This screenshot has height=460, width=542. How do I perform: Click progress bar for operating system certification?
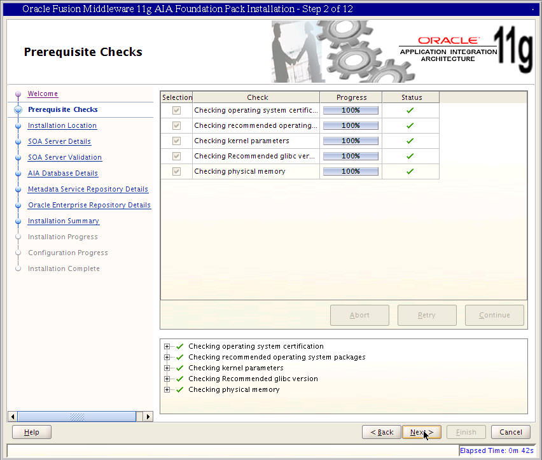351,110
